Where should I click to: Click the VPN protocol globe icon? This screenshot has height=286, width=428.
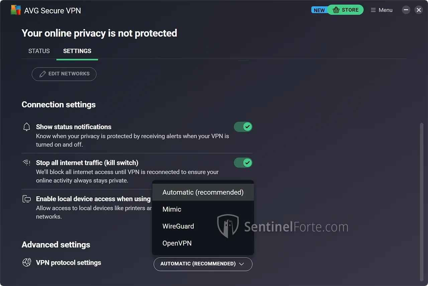(x=27, y=263)
